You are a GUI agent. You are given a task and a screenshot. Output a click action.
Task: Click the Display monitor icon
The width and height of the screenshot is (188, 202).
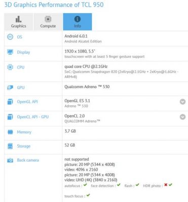[10, 52]
